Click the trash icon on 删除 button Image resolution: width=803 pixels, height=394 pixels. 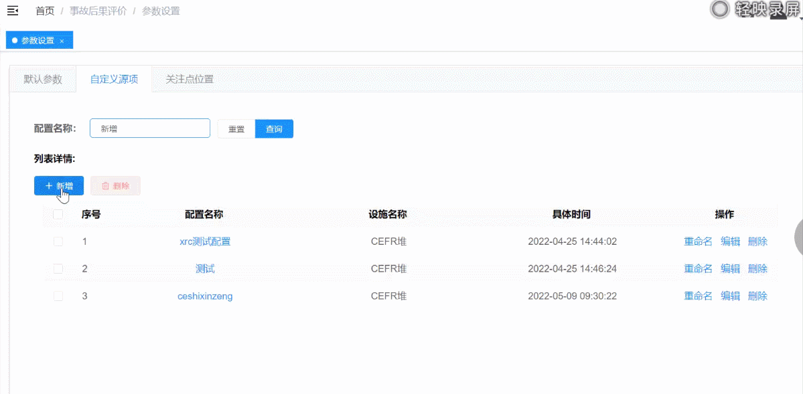[106, 186]
